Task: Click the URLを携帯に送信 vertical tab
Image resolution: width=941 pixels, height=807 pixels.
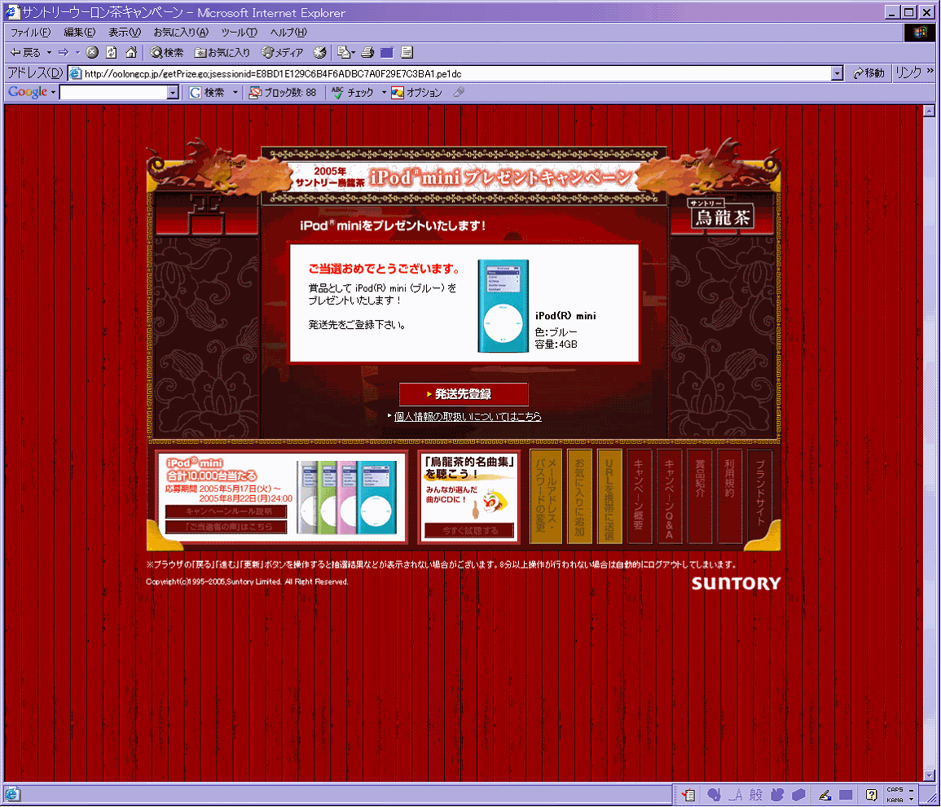Action: [609, 496]
